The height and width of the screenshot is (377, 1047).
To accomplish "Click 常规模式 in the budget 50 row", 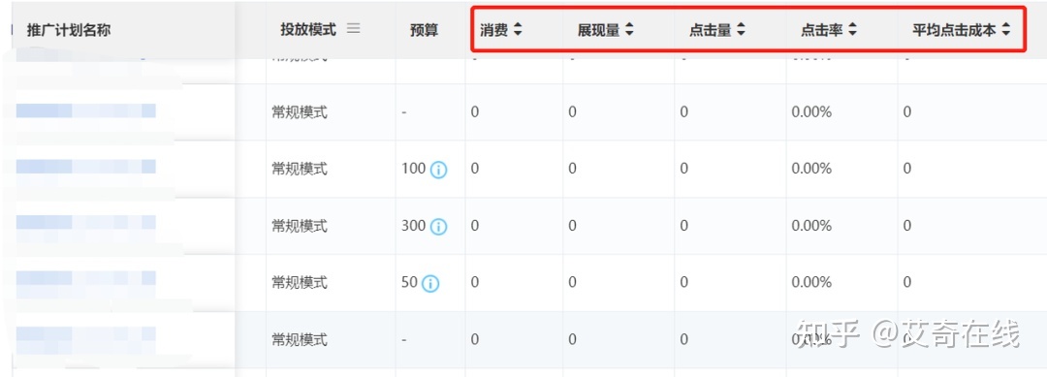I will point(300,283).
